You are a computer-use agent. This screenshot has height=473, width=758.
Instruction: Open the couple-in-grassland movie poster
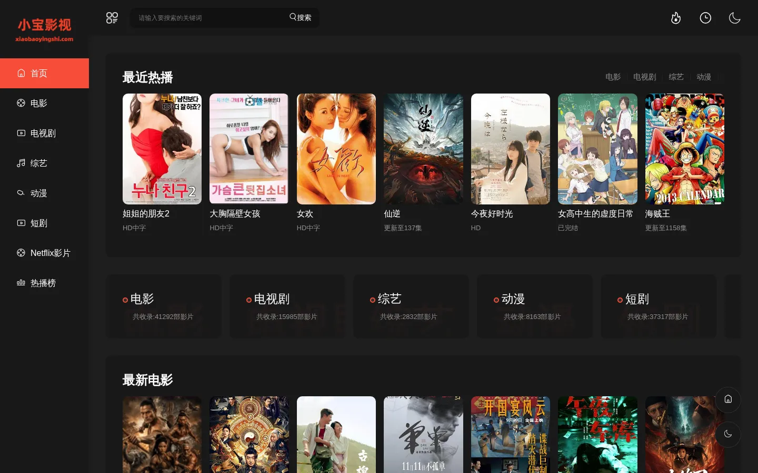coord(336,435)
